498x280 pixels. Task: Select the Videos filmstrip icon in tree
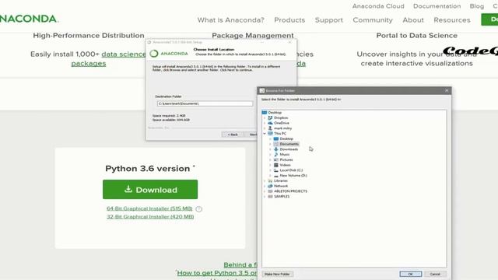click(276, 165)
